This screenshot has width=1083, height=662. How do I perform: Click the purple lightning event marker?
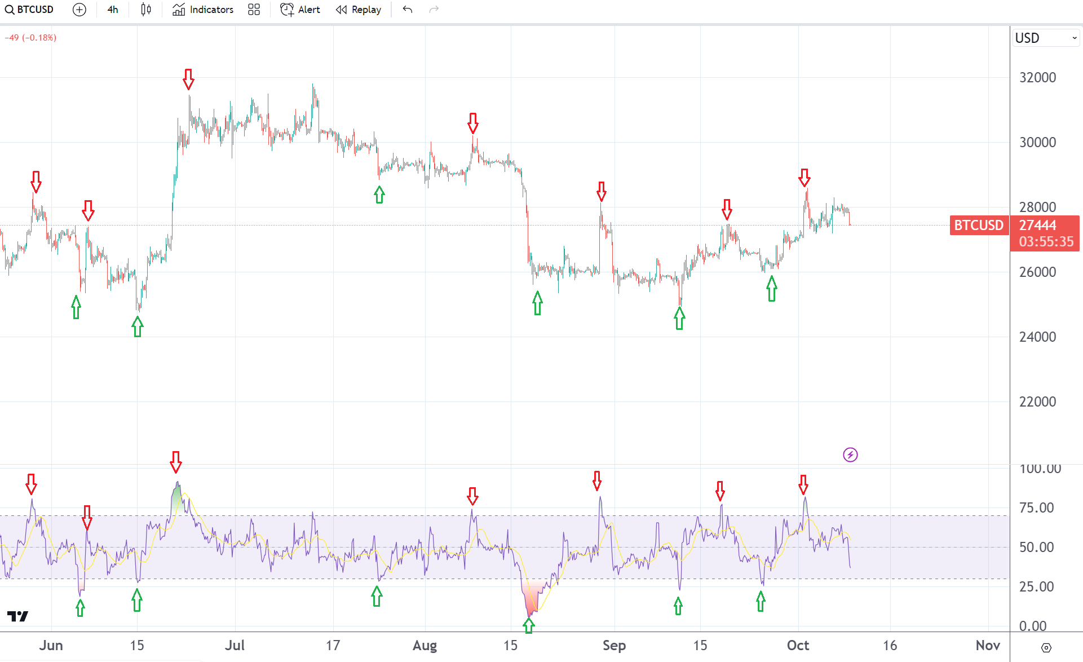point(850,454)
